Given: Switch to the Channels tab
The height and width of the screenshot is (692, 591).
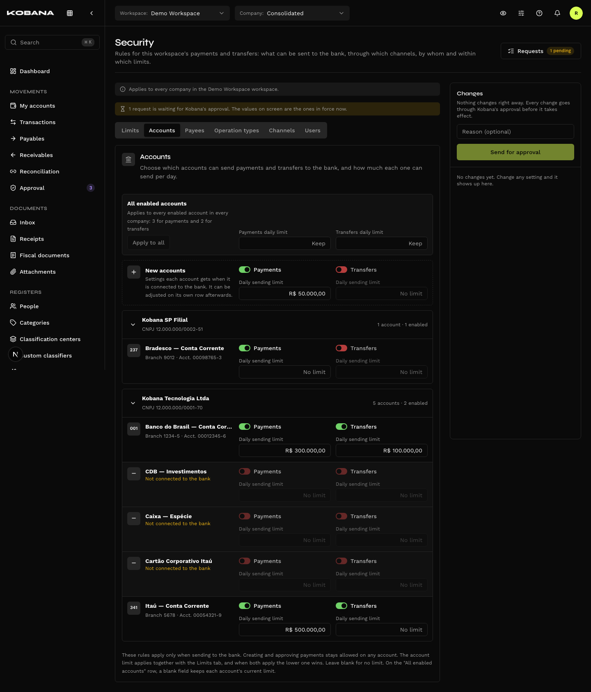Looking at the screenshot, I should tap(282, 130).
